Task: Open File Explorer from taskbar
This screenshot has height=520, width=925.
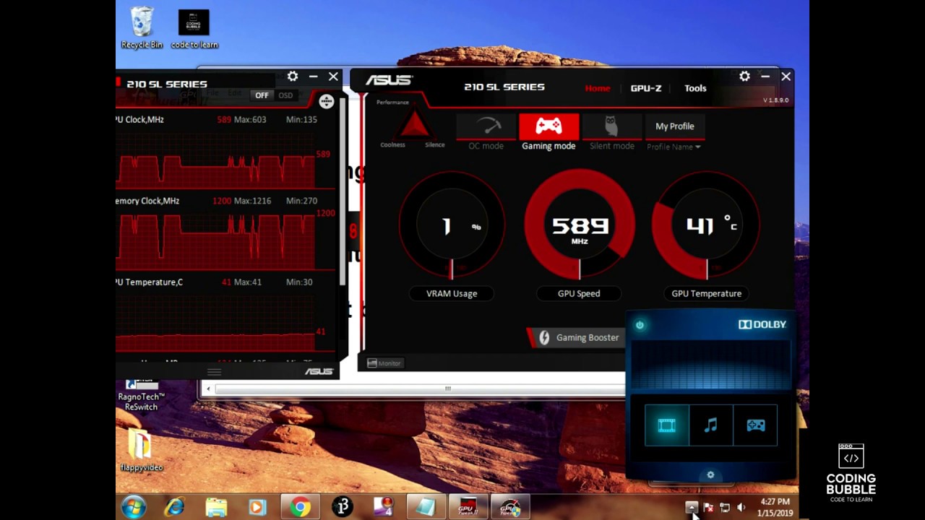Action: (x=216, y=507)
